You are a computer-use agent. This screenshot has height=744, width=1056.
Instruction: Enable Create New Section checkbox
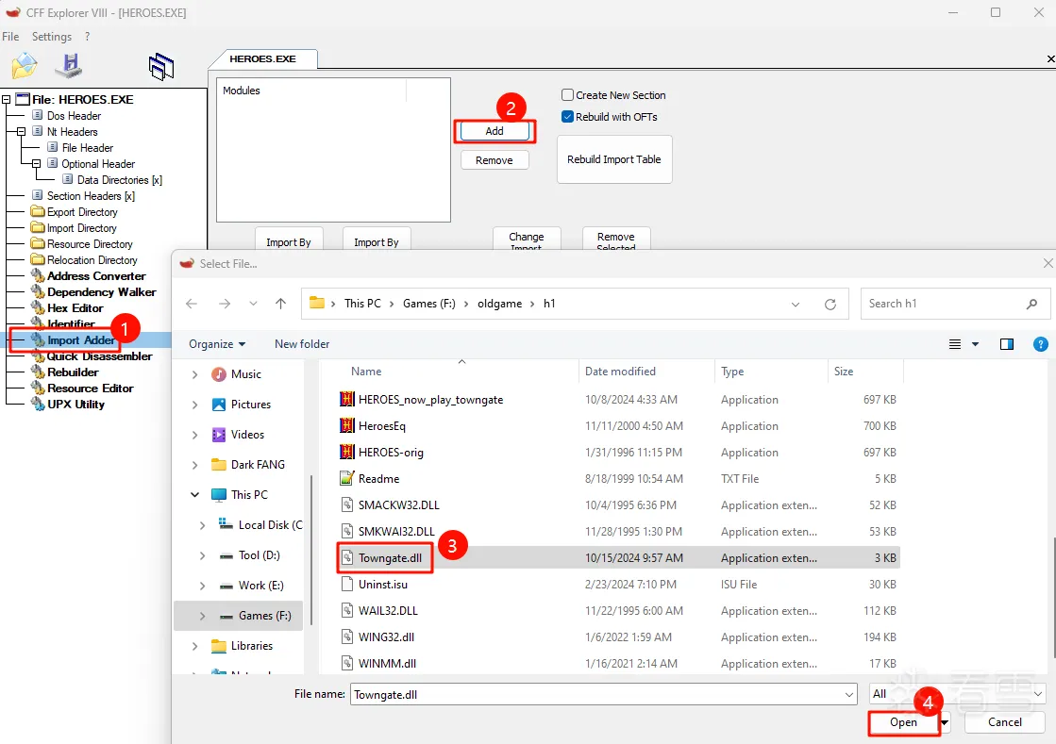[x=568, y=95]
